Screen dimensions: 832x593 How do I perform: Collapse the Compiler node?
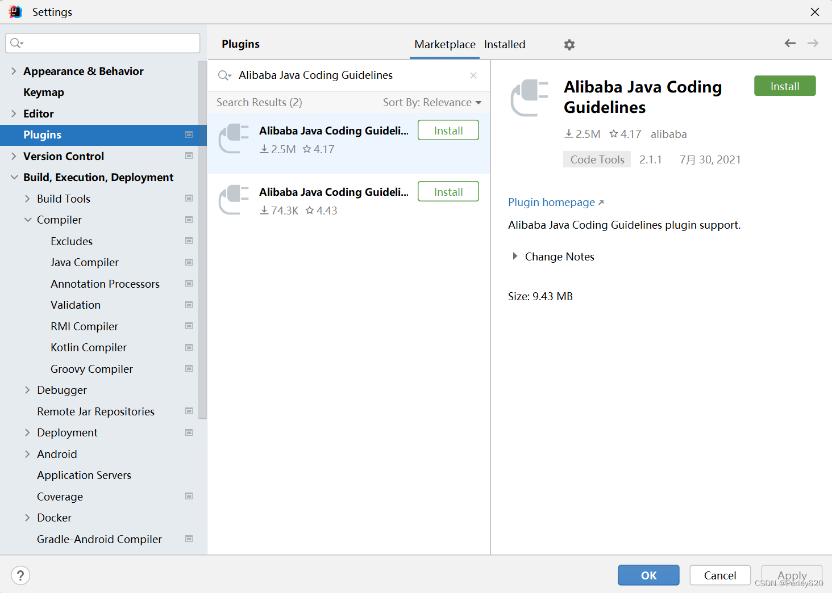pyautogui.click(x=28, y=220)
